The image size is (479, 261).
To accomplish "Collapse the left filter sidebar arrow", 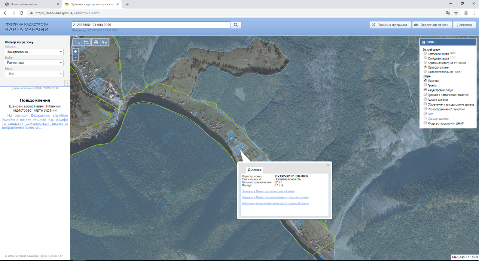I will (67, 83).
